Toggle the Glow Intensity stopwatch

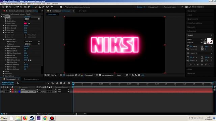click(x=6, y=26)
